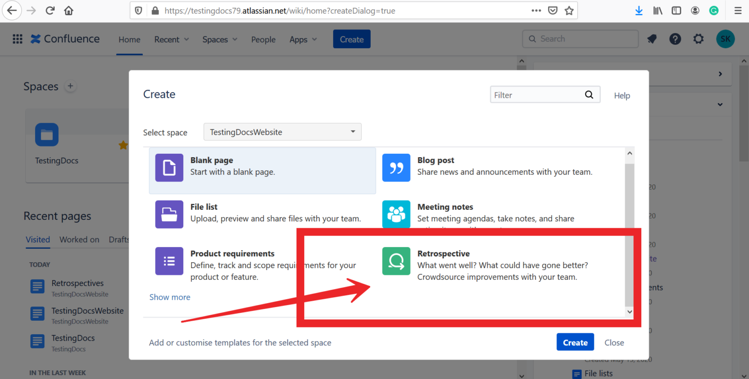Expand the Spaces menu in navigation
The image size is (749, 379).
(x=220, y=40)
